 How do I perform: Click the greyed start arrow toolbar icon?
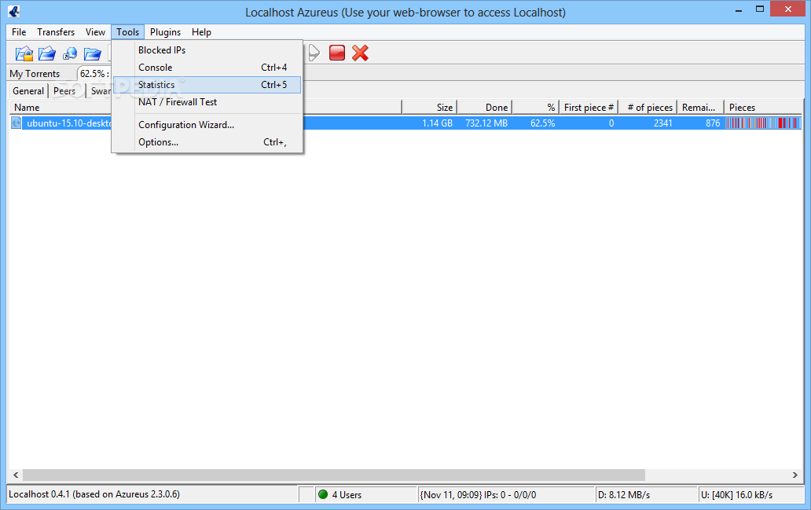tap(314, 53)
